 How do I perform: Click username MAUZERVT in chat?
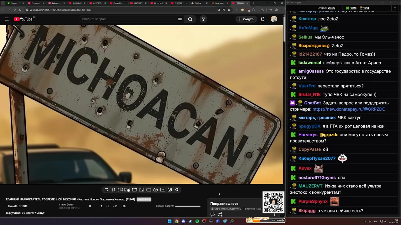[x=310, y=186]
